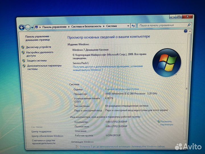
Task: Close the System window
Action: click(x=187, y=17)
